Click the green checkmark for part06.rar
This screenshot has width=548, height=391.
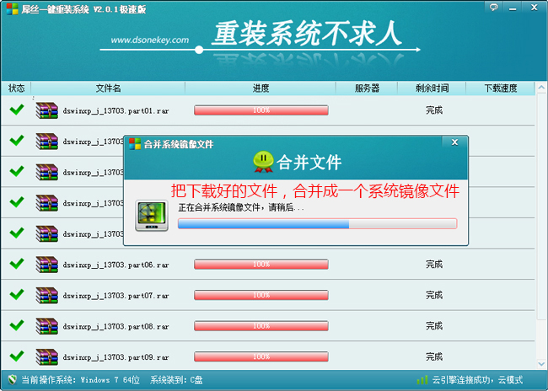click(17, 264)
